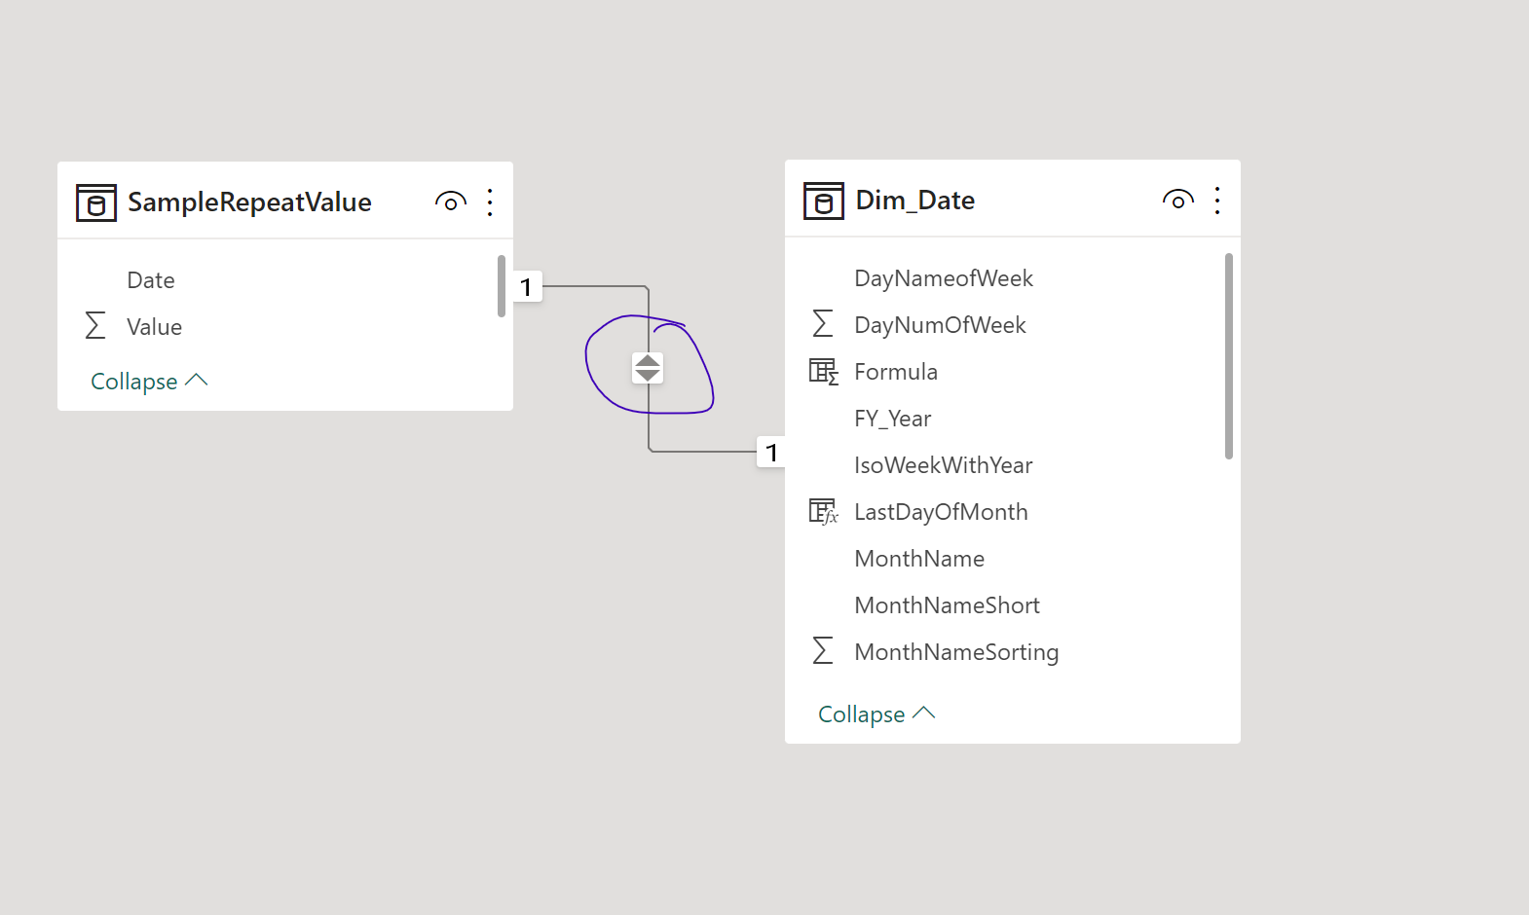Select the DayNameofWeek field
This screenshot has height=915, width=1529.
pos(944,278)
